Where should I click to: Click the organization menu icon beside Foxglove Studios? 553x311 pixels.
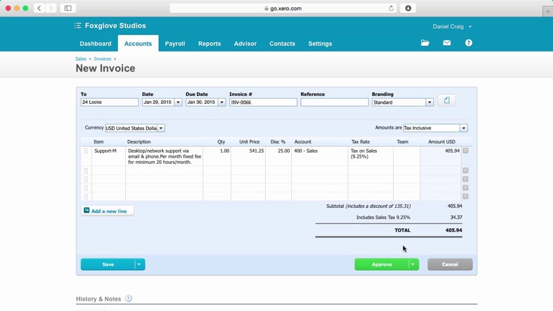[x=78, y=26]
